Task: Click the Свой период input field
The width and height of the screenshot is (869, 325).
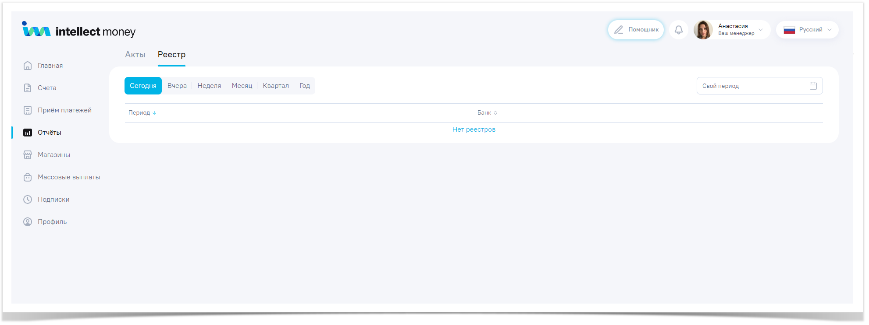Action: (752, 86)
